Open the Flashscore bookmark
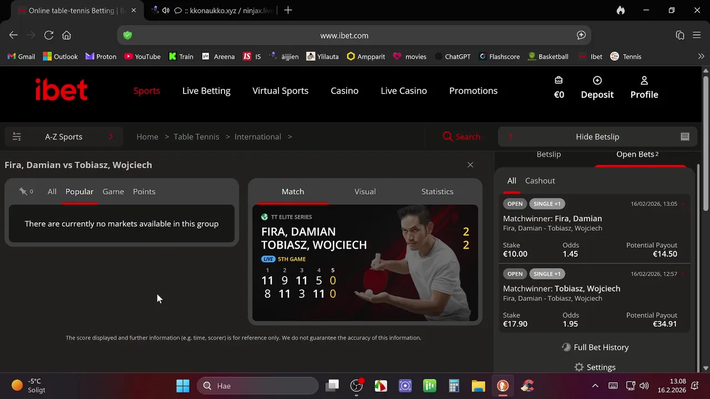Viewport: 710px width, 399px height. click(x=499, y=56)
